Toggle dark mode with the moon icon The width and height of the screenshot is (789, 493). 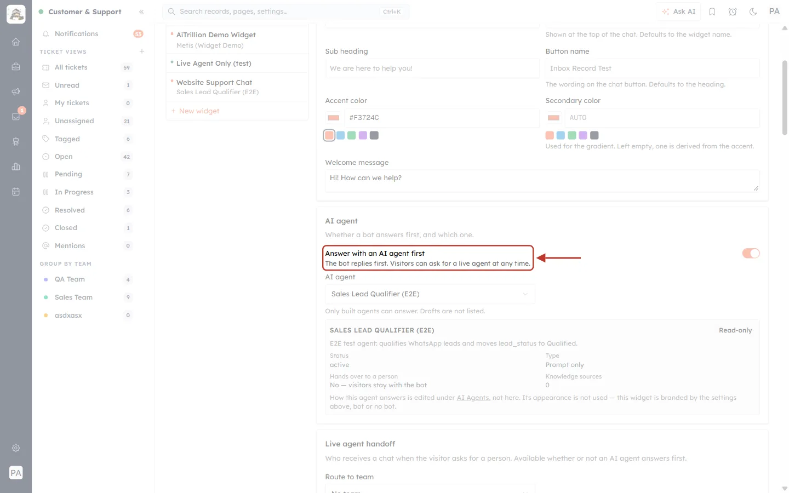[x=753, y=12]
